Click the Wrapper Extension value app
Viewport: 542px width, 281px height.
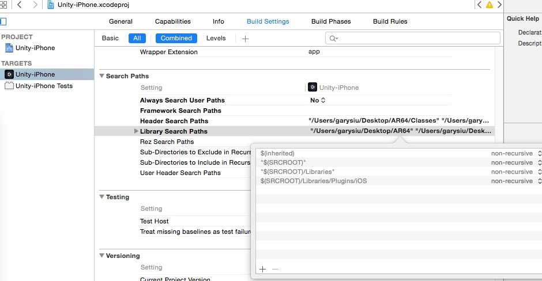(x=314, y=51)
